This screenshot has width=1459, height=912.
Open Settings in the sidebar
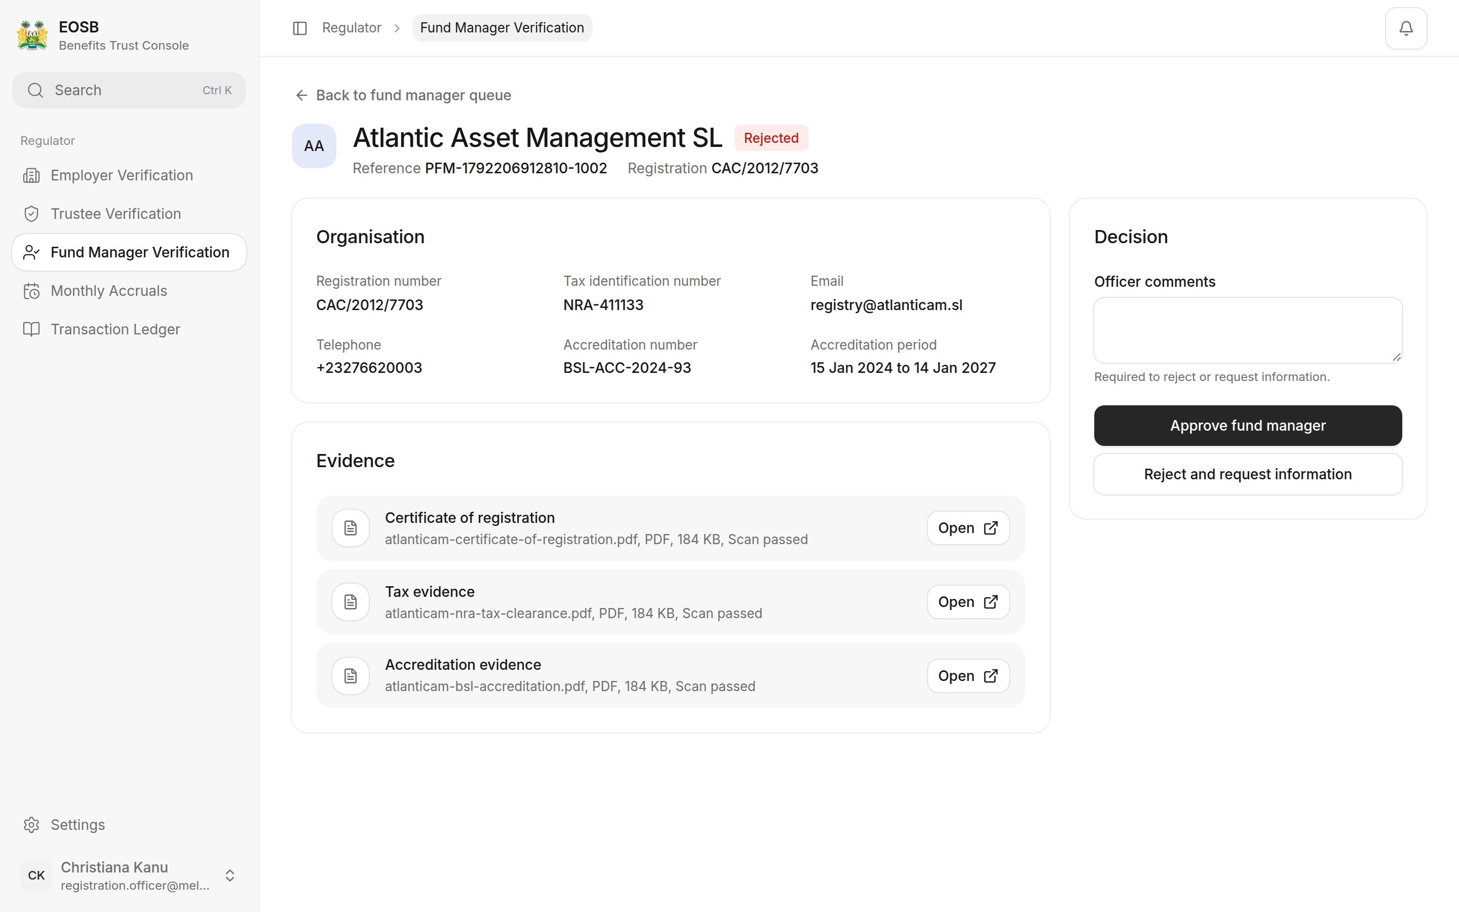pyautogui.click(x=129, y=824)
